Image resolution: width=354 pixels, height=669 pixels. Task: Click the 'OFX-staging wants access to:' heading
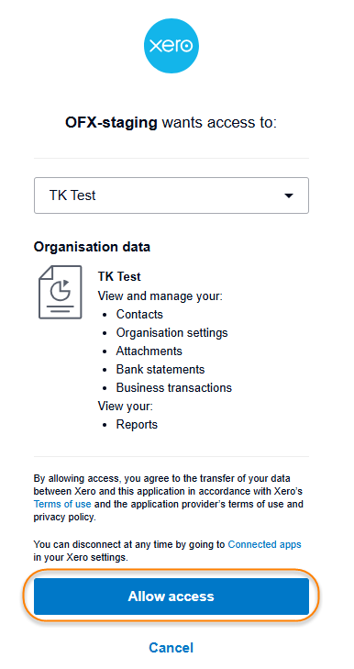coord(171,123)
